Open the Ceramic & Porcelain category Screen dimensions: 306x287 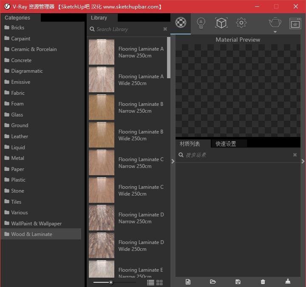[31, 49]
